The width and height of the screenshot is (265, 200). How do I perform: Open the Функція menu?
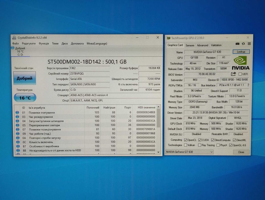click(44, 43)
